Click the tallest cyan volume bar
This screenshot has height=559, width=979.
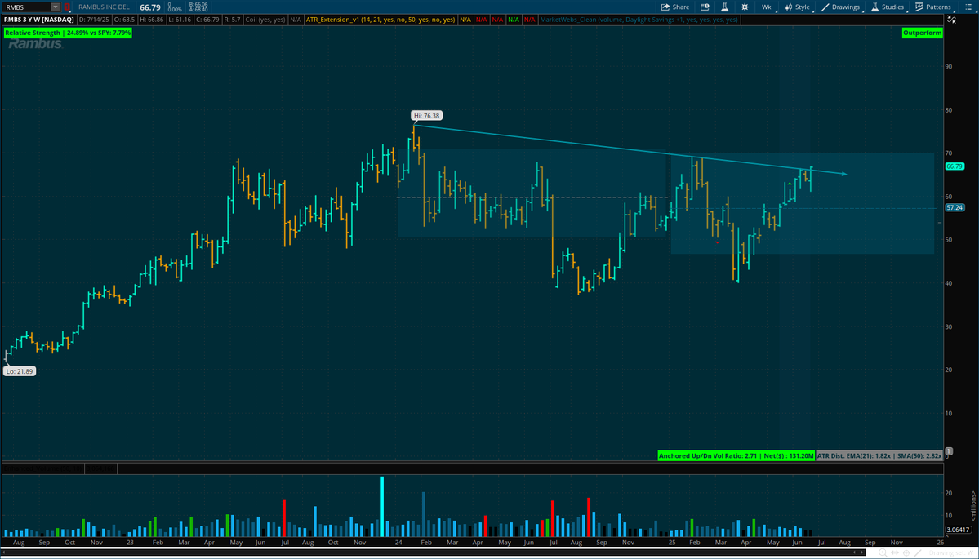click(382, 507)
